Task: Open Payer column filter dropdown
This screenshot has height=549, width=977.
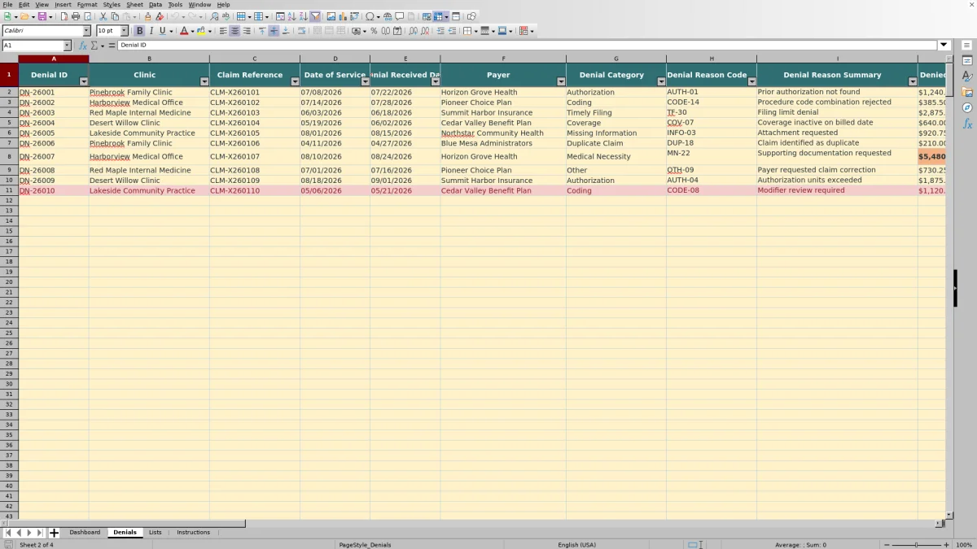Action: [561, 81]
